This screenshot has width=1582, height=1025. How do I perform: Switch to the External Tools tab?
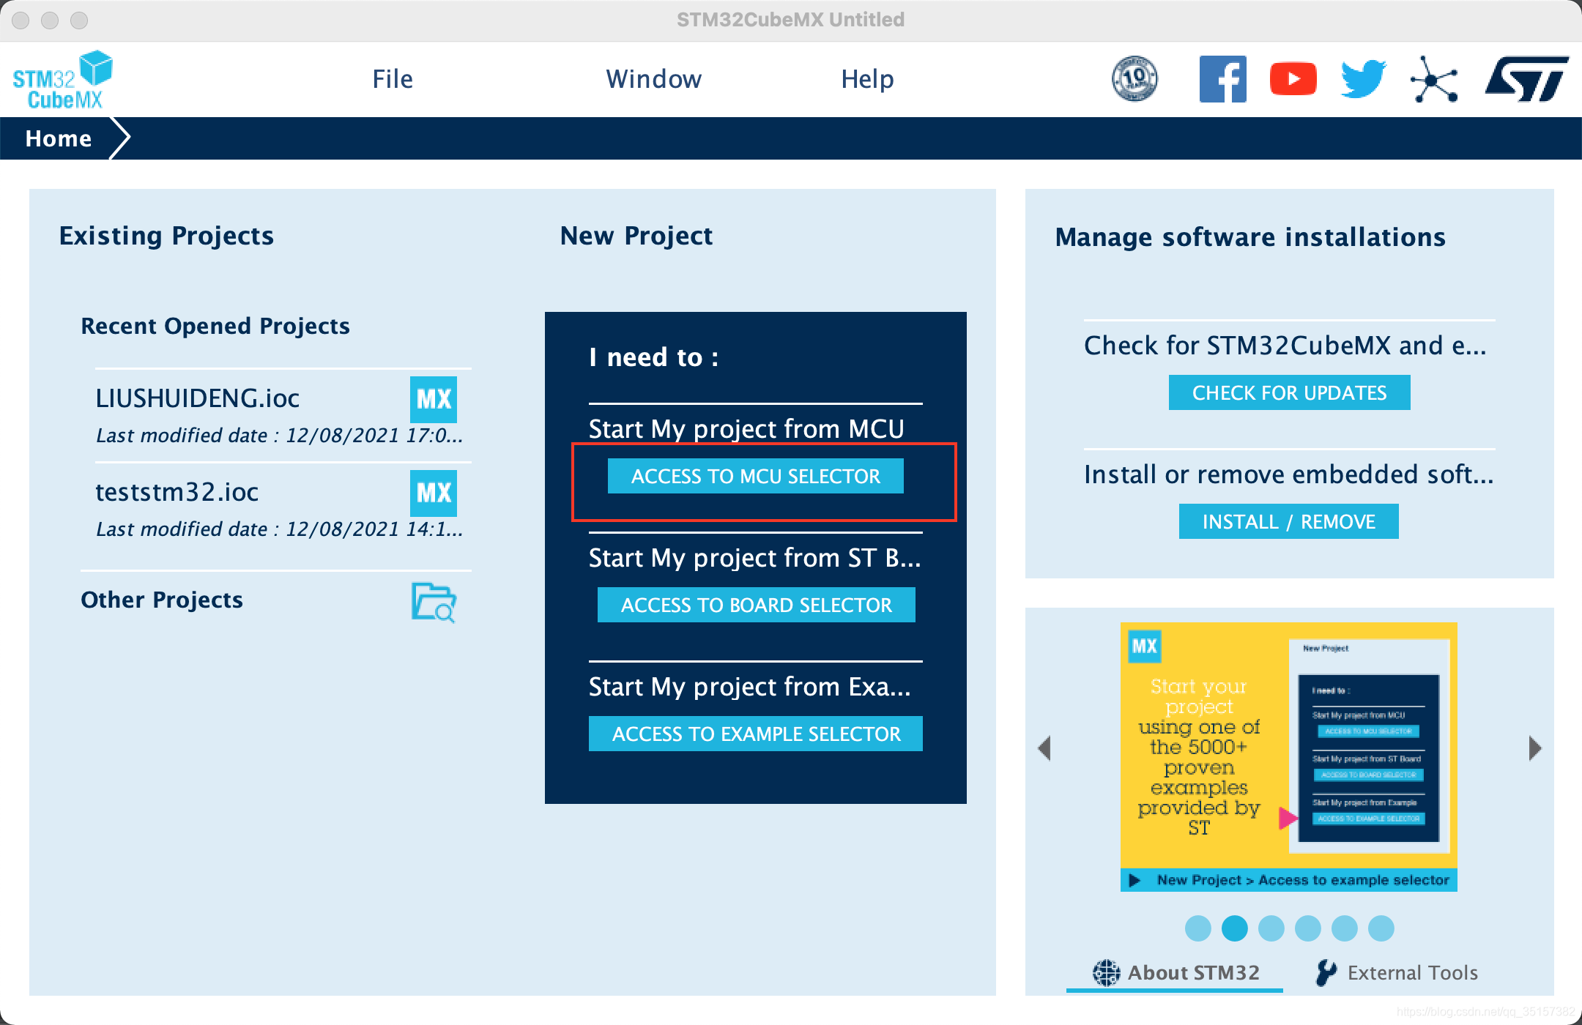point(1396,972)
